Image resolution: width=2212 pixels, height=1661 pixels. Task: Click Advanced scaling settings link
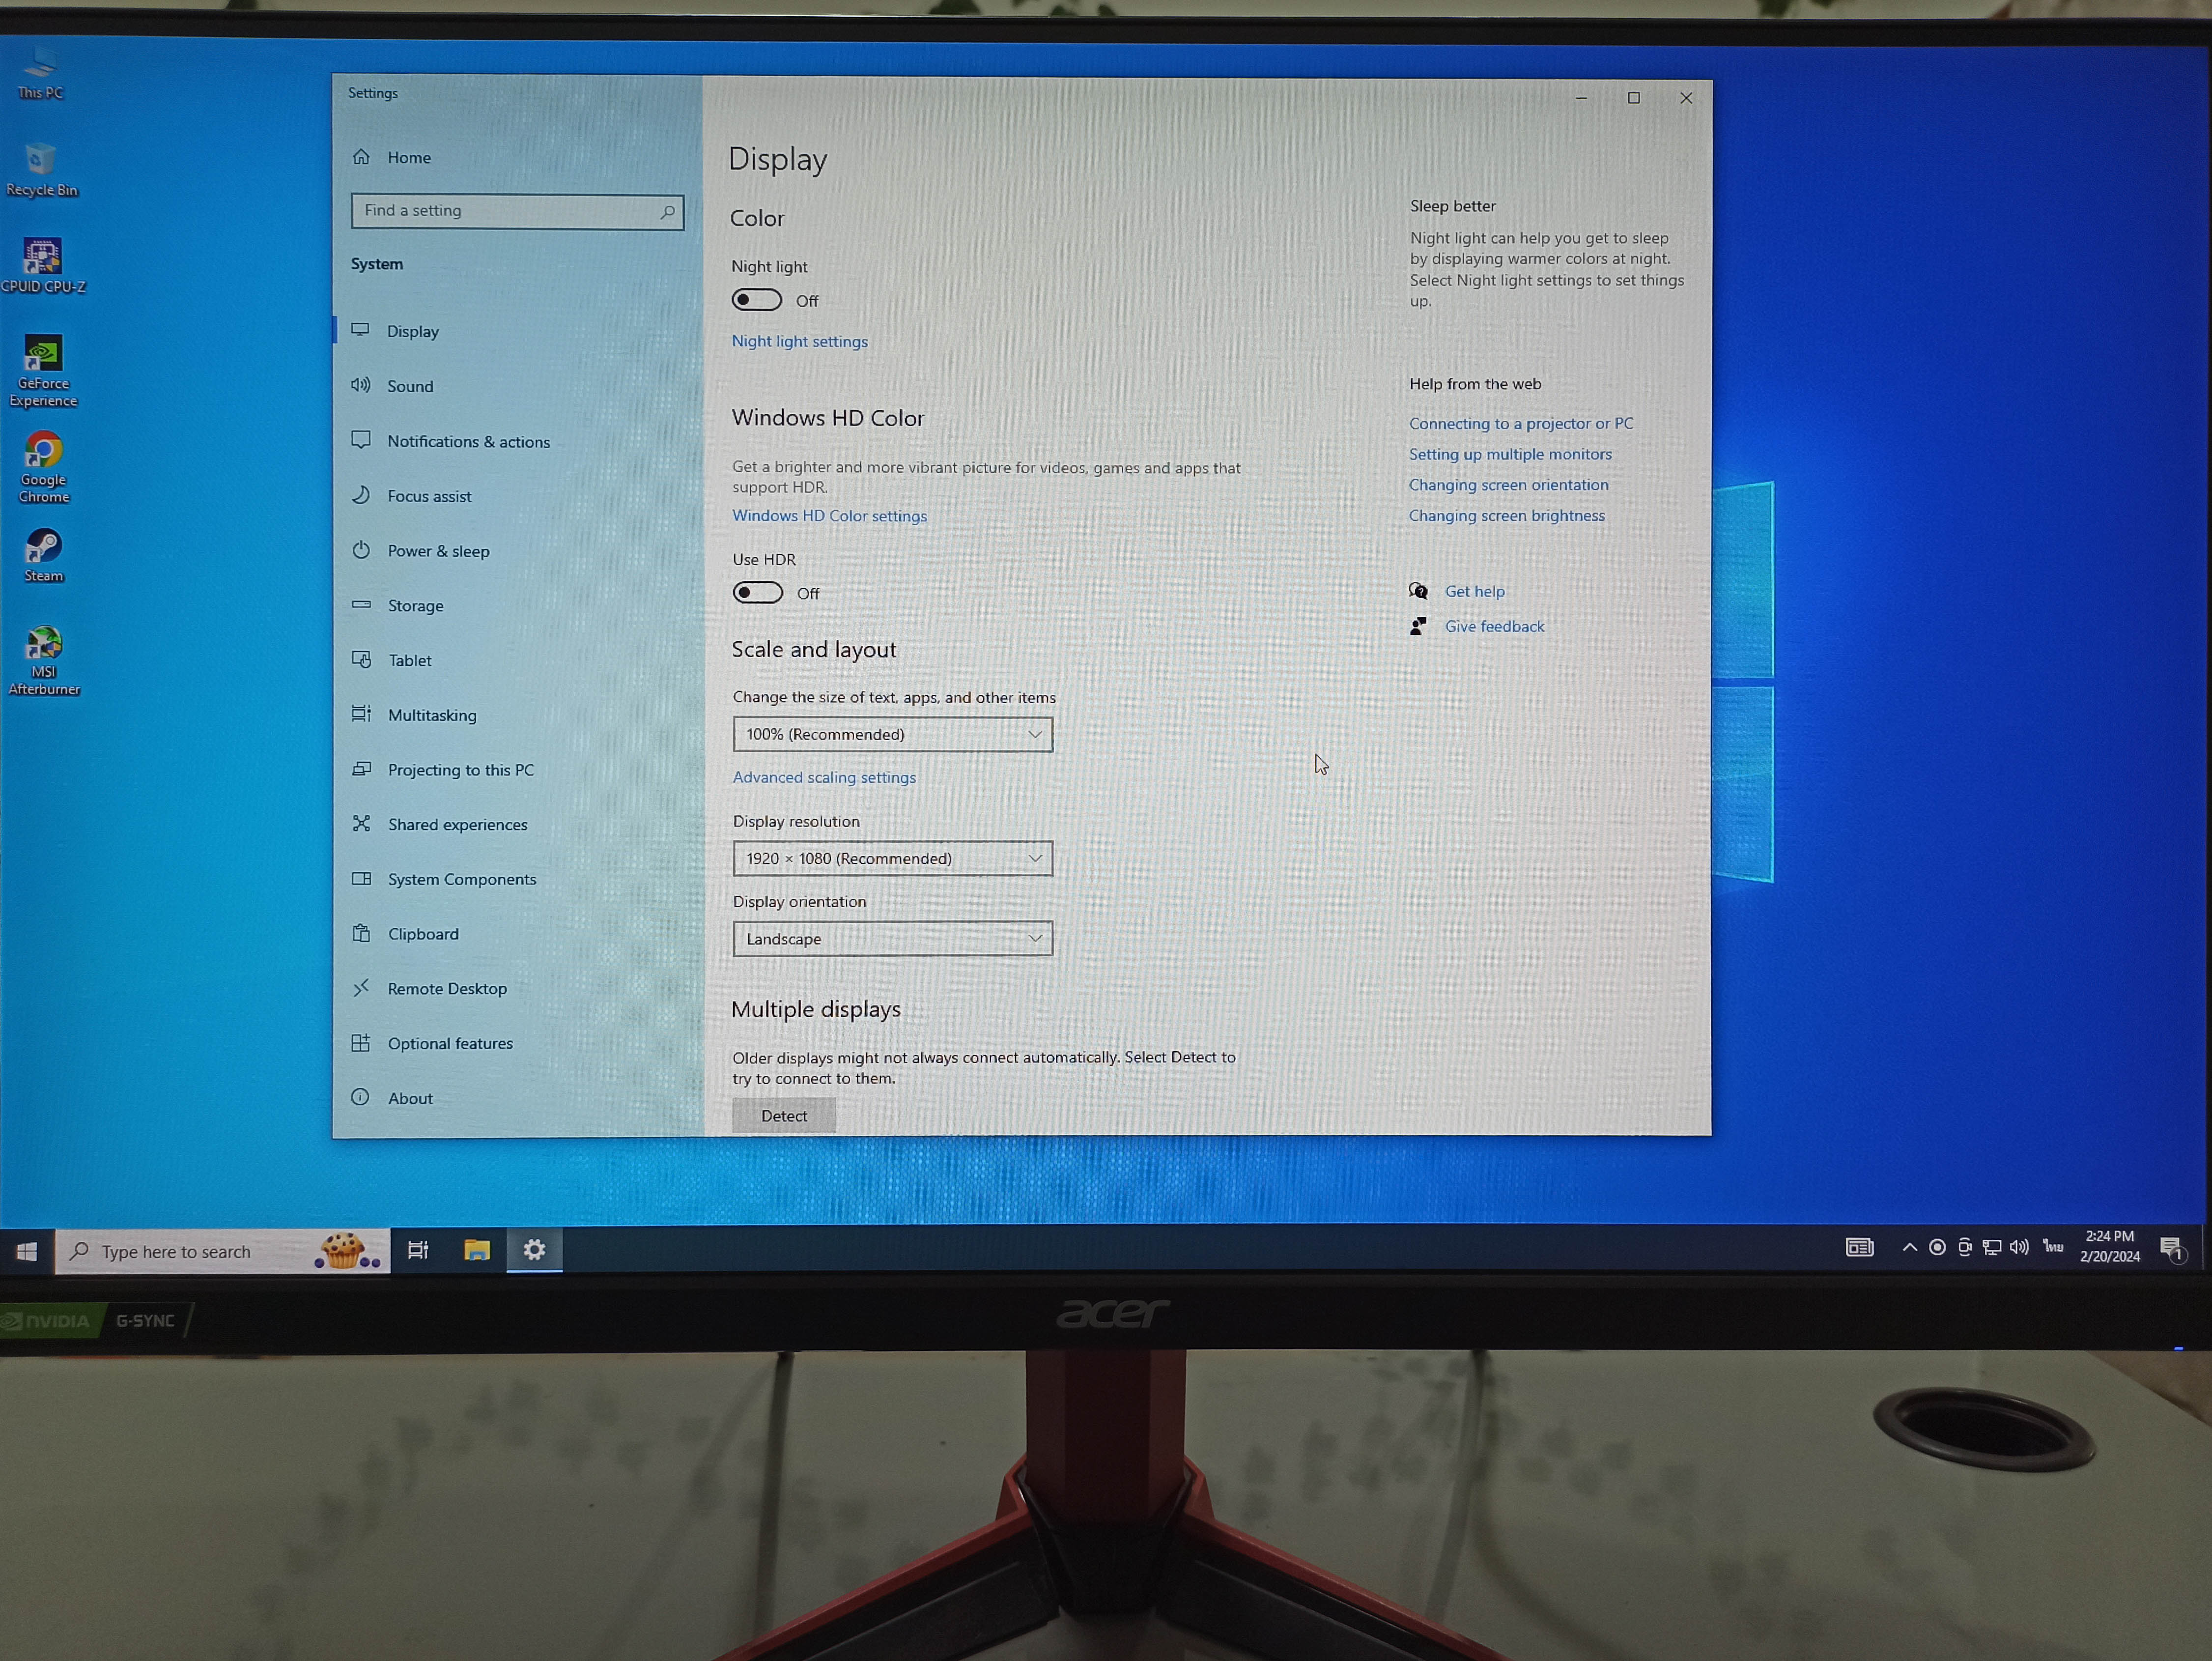pyautogui.click(x=824, y=777)
